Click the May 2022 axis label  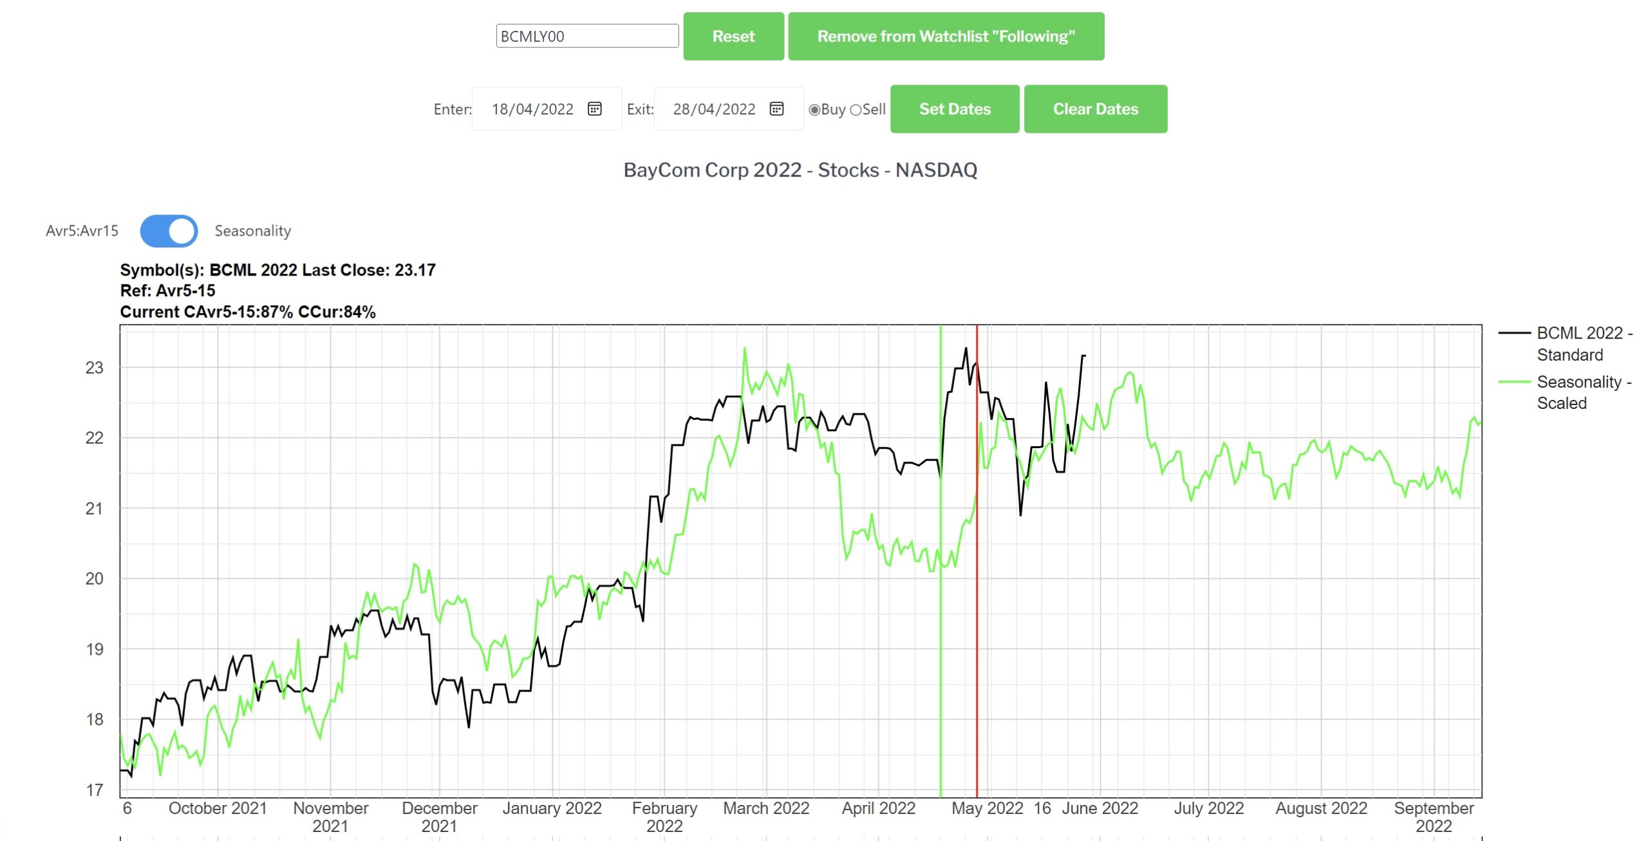(988, 808)
